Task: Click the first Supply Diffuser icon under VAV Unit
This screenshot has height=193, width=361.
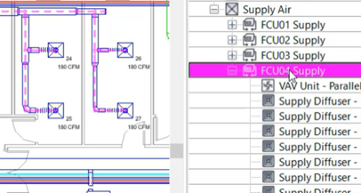Action: pos(268,101)
